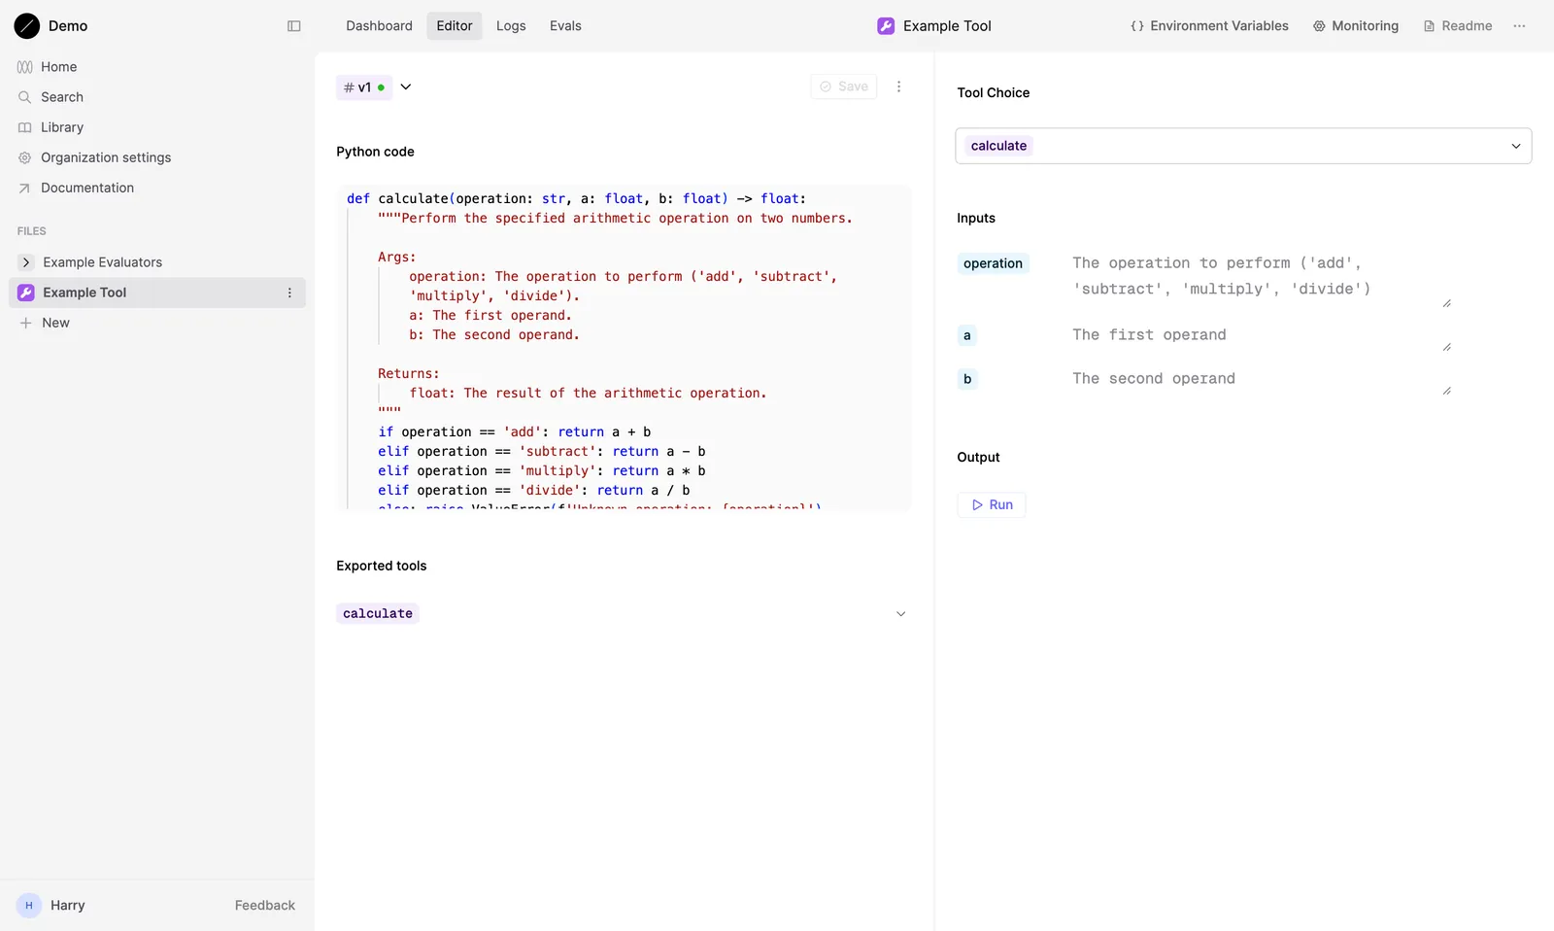Image resolution: width=1554 pixels, height=931 pixels.
Task: Select the Editor tab
Action: click(455, 26)
